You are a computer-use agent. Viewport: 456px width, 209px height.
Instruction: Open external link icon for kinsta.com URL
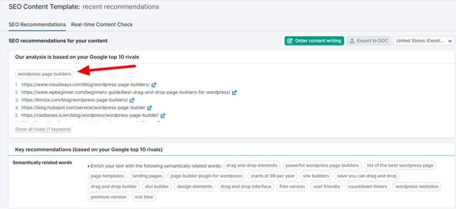point(132,100)
